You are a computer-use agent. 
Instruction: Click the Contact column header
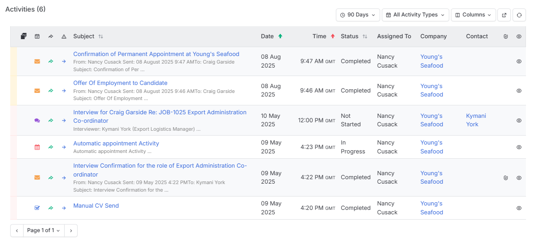point(477,36)
